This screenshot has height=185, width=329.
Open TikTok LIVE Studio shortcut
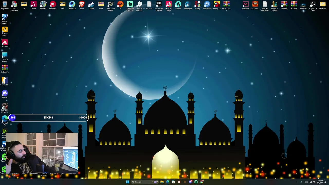pos(168,6)
